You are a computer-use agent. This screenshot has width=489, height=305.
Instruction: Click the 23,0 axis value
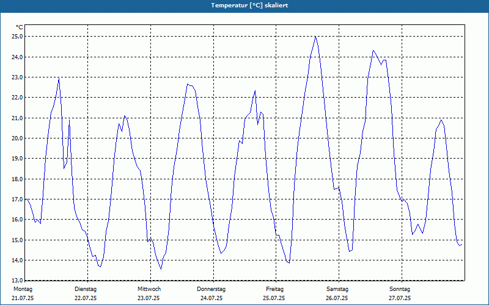coord(17,77)
